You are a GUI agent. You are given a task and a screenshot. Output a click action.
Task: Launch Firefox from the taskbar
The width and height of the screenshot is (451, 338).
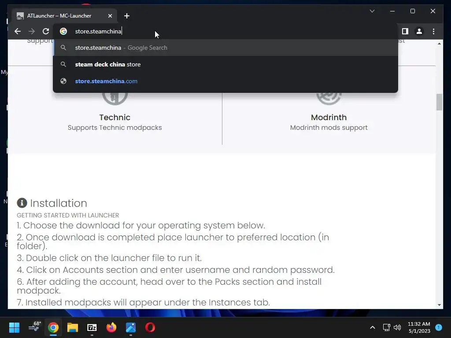[x=111, y=327]
